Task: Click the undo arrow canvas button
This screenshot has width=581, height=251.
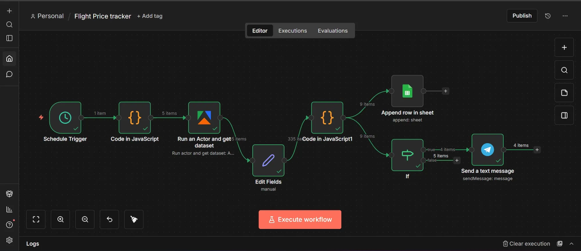Action: pyautogui.click(x=110, y=219)
